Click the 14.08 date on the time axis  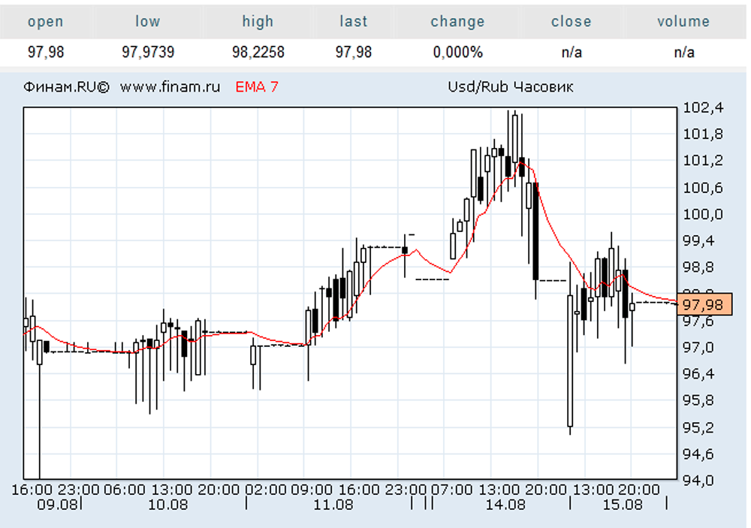point(505,505)
